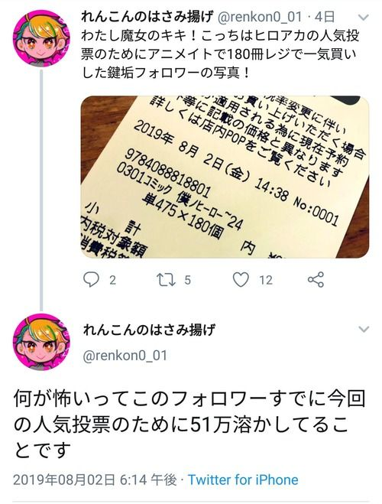This screenshot has width=382, height=504.
Task: Click the reply speech bubble icon
Action: pos(91,280)
